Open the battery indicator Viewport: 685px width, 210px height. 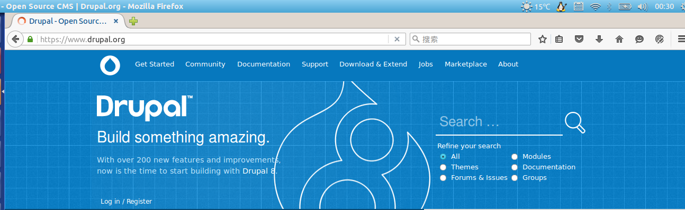(x=625, y=7)
